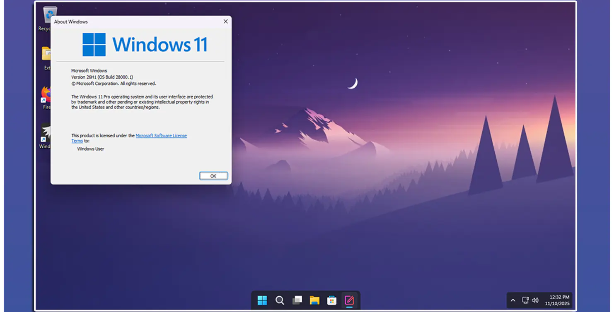The image size is (614, 312).
Task: Open Task View on the taskbar
Action: point(297,300)
